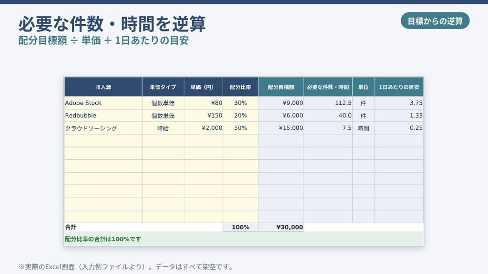This screenshot has height=274, width=488.
Task: Click the 30% allocation cell
Action: click(241, 103)
